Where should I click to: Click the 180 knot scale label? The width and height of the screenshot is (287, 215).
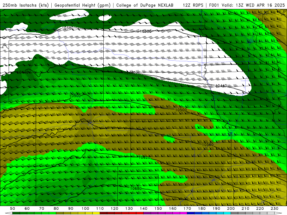tap(202, 209)
